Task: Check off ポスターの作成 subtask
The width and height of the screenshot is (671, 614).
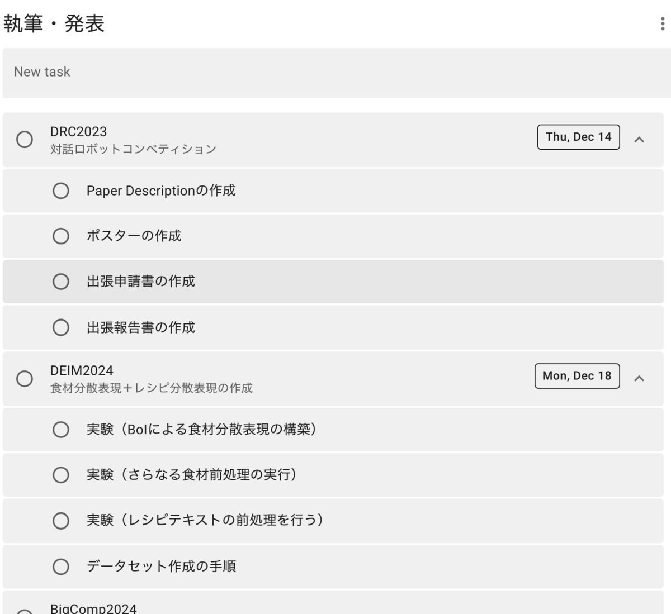Action: (61, 236)
